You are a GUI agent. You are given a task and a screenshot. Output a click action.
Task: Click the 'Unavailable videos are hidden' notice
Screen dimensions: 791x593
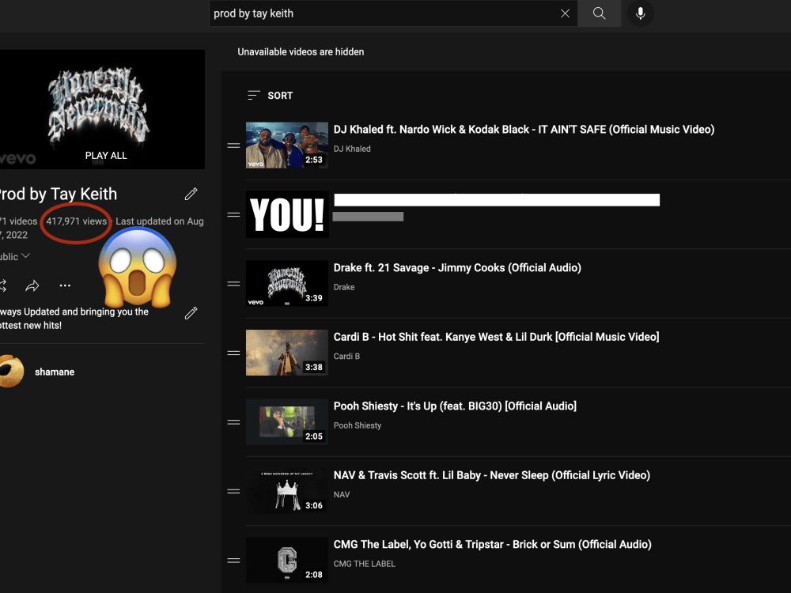click(301, 52)
